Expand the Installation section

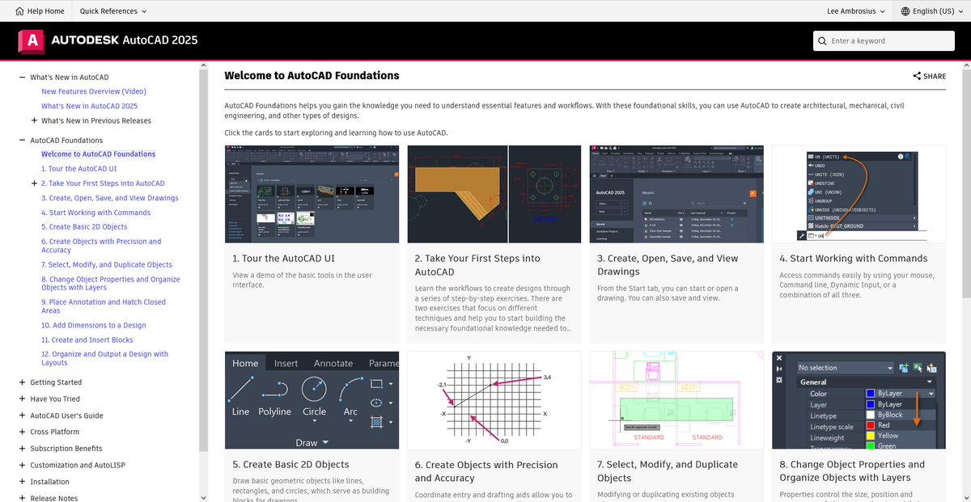point(23,482)
